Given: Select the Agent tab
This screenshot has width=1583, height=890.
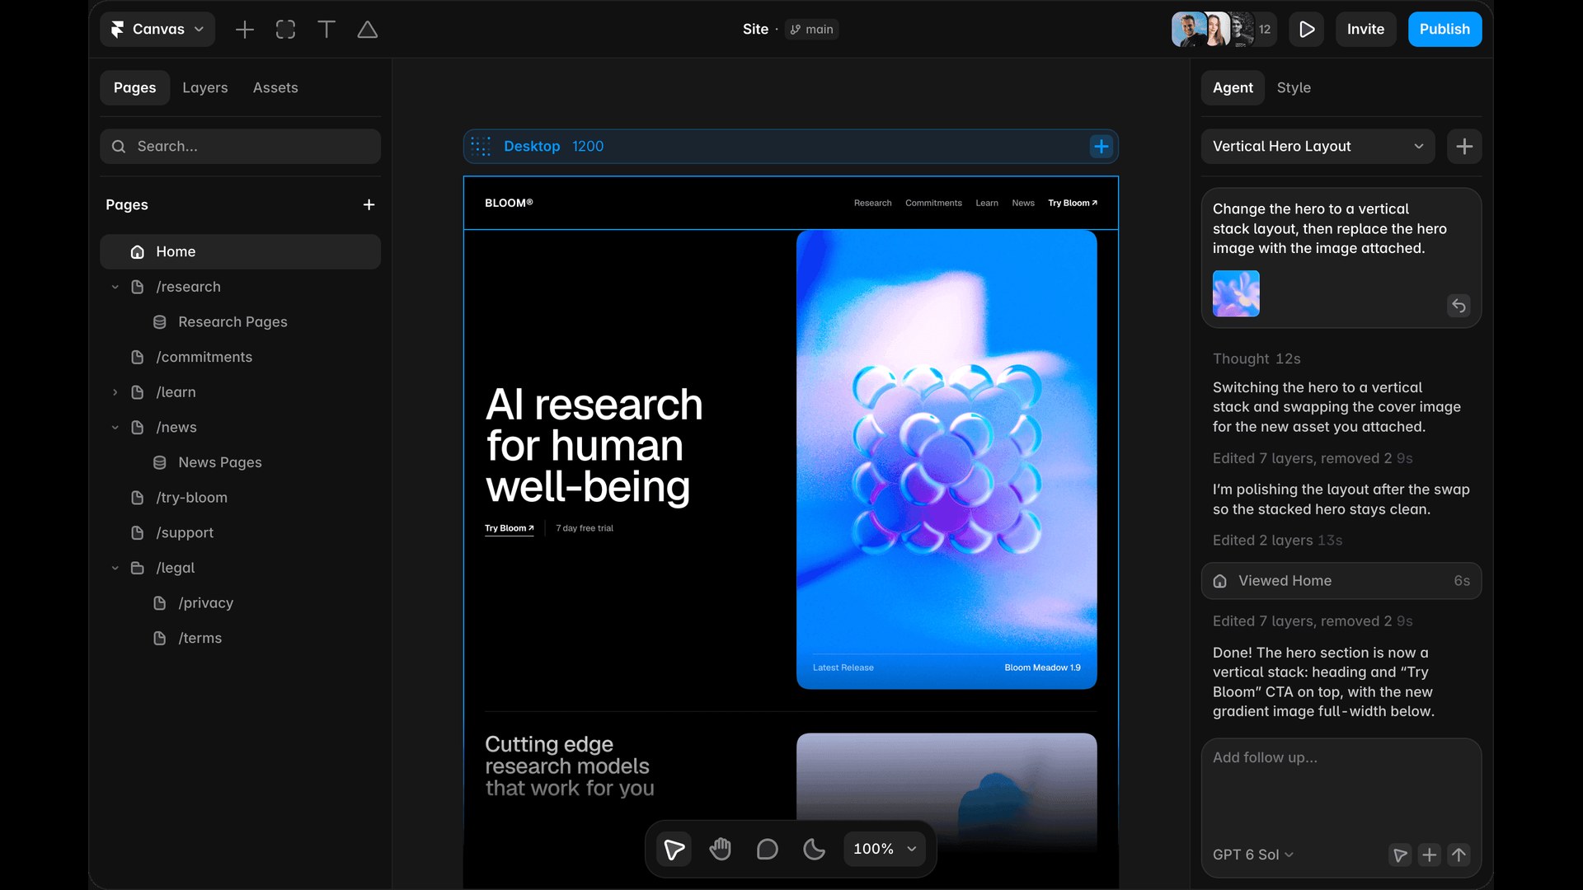Looking at the screenshot, I should (x=1233, y=87).
